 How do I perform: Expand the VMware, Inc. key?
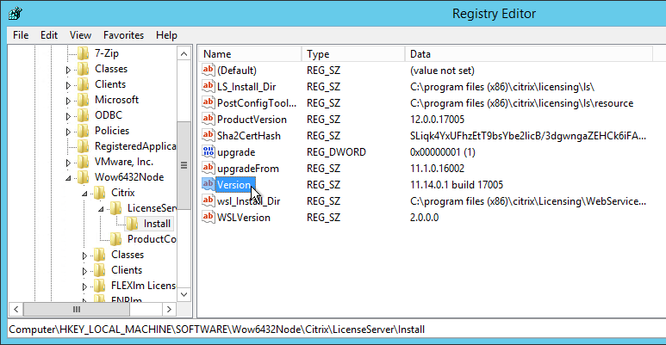click(x=68, y=163)
